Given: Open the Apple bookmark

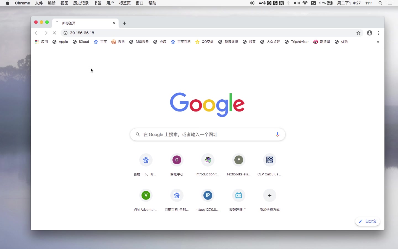Looking at the screenshot, I should click(60, 42).
